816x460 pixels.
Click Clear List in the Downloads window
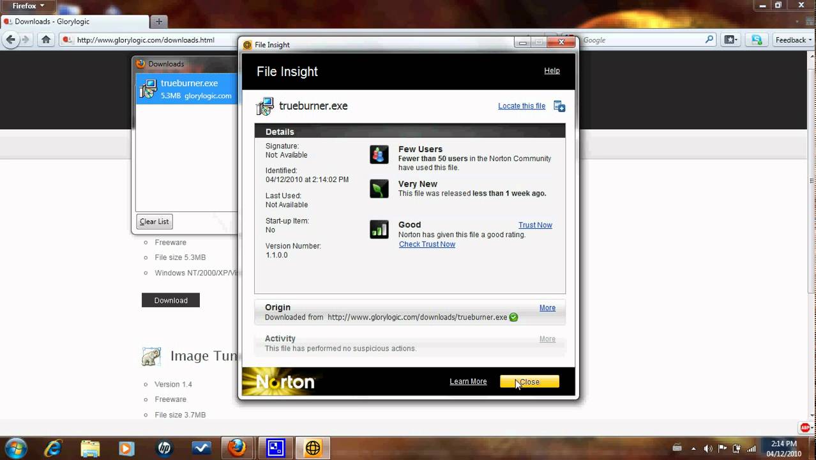[x=155, y=222]
